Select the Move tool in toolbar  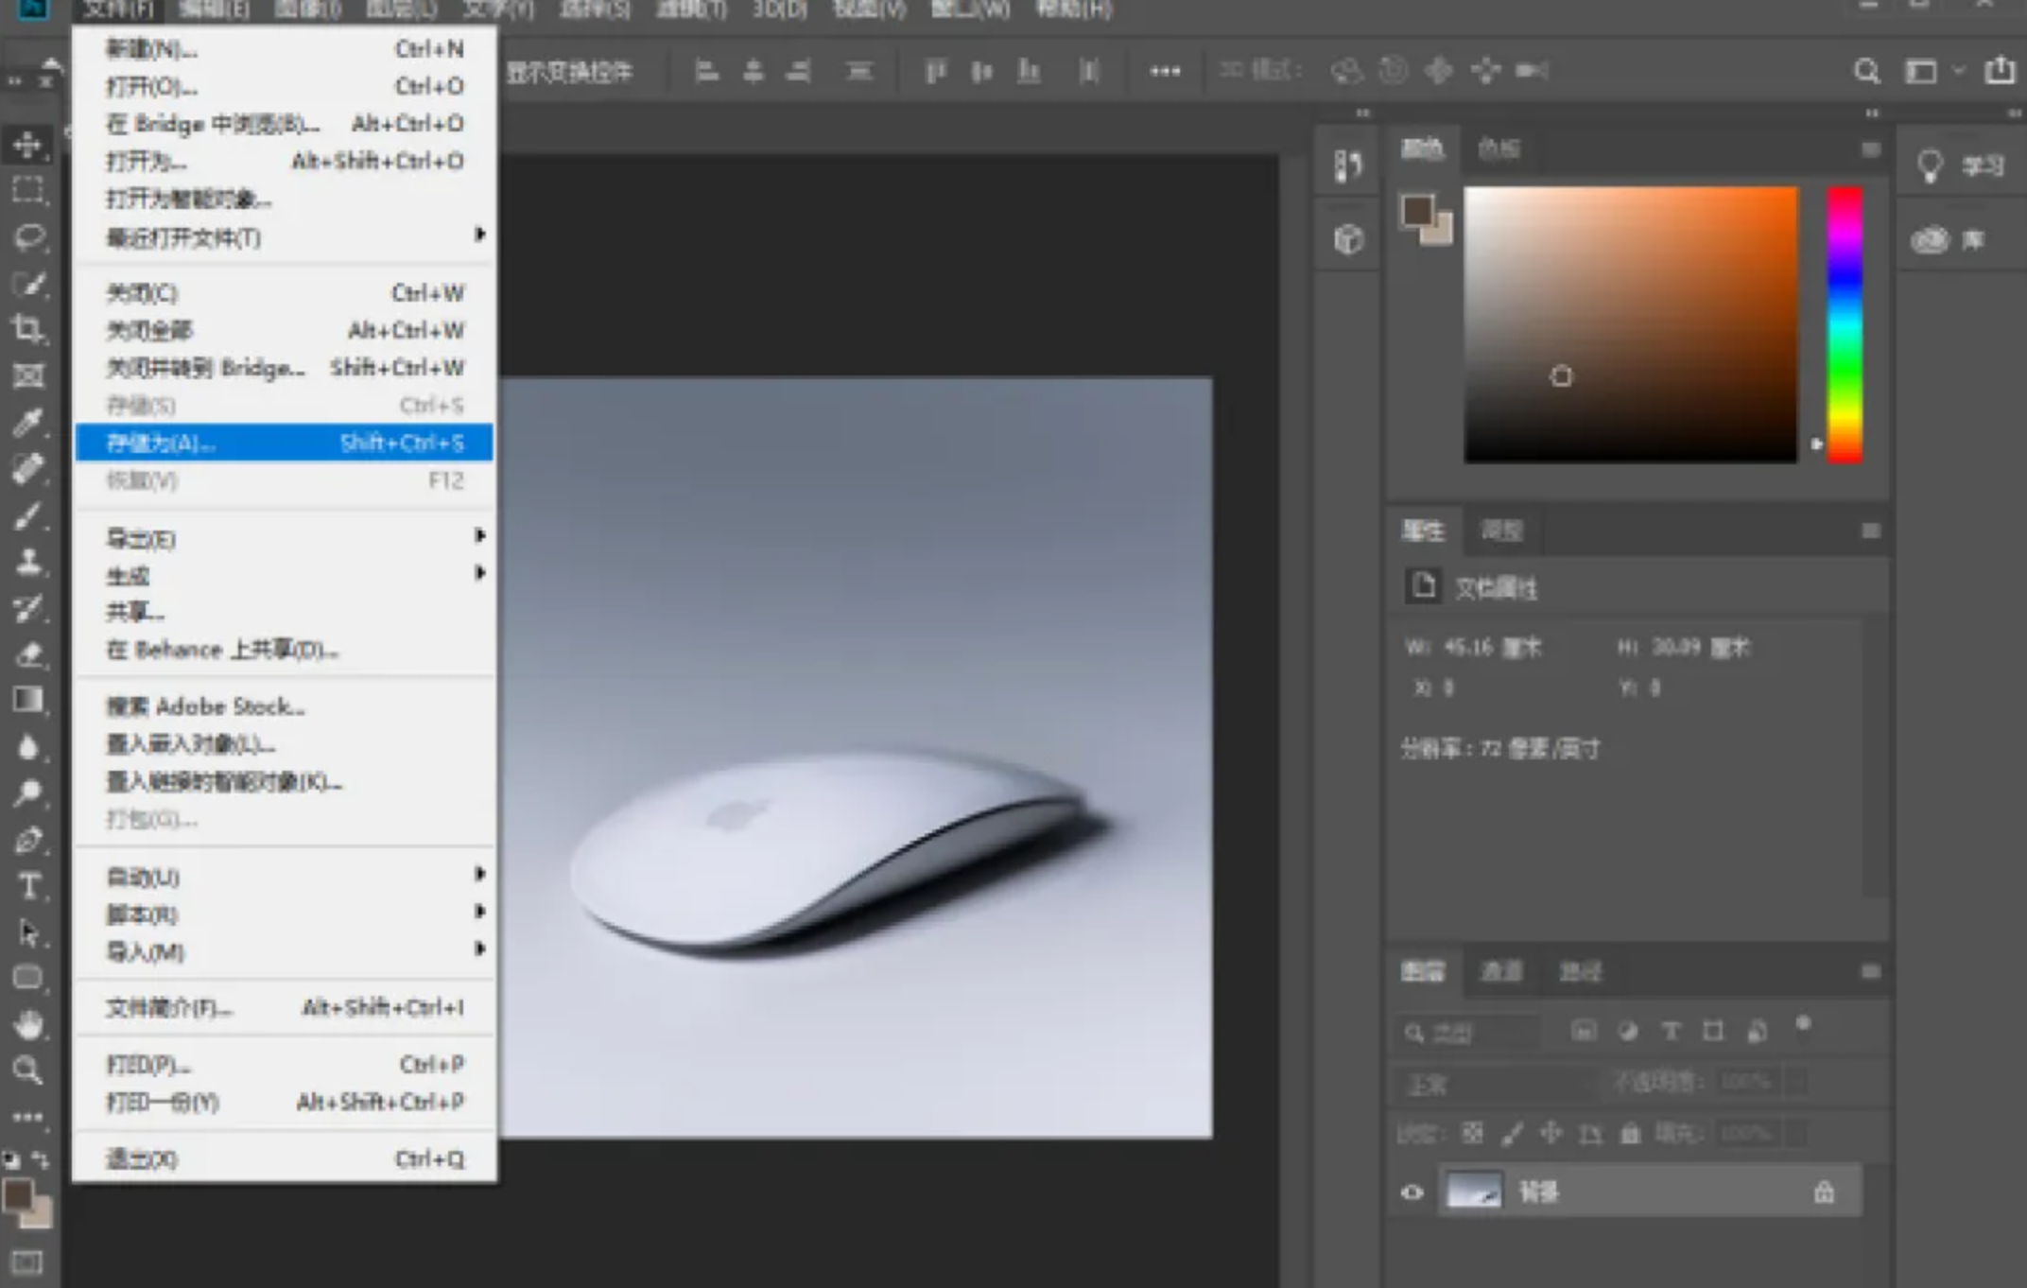click(x=27, y=145)
